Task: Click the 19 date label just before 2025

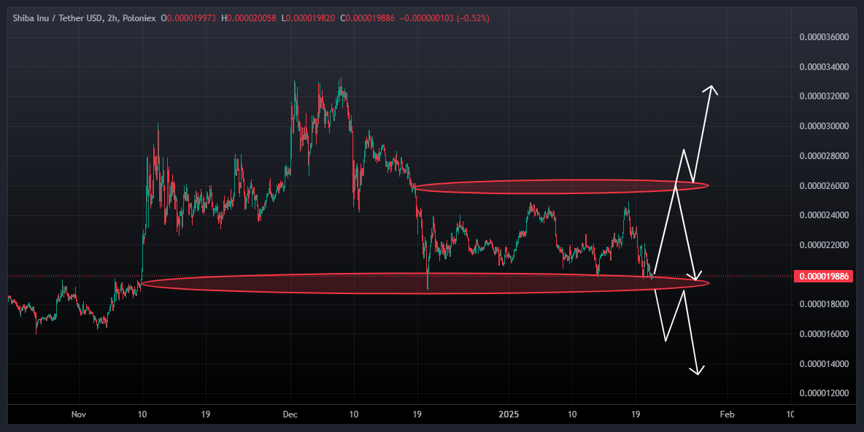Action: [417, 414]
